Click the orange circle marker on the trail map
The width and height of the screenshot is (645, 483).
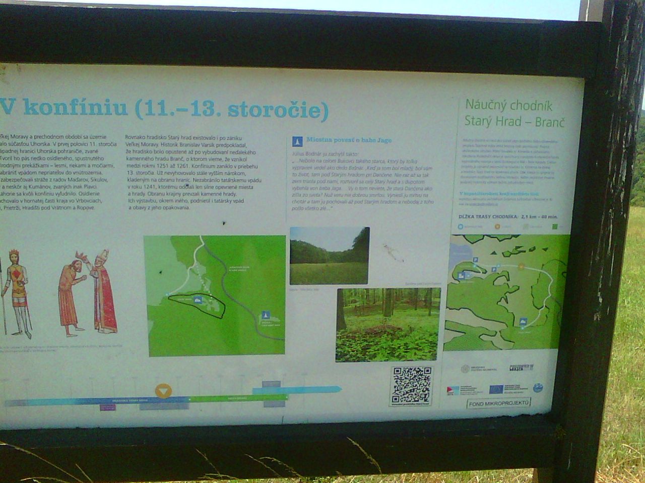[521, 267]
